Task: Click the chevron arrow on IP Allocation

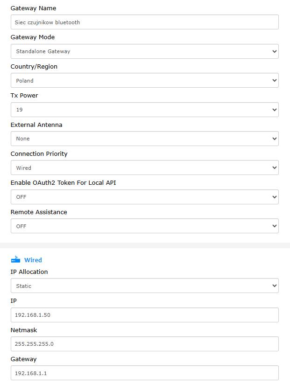Action: [275, 286]
